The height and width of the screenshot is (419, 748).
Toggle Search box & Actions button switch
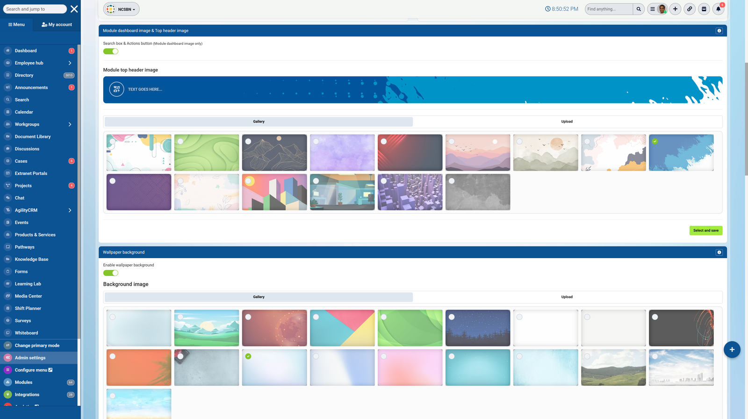[x=111, y=51]
